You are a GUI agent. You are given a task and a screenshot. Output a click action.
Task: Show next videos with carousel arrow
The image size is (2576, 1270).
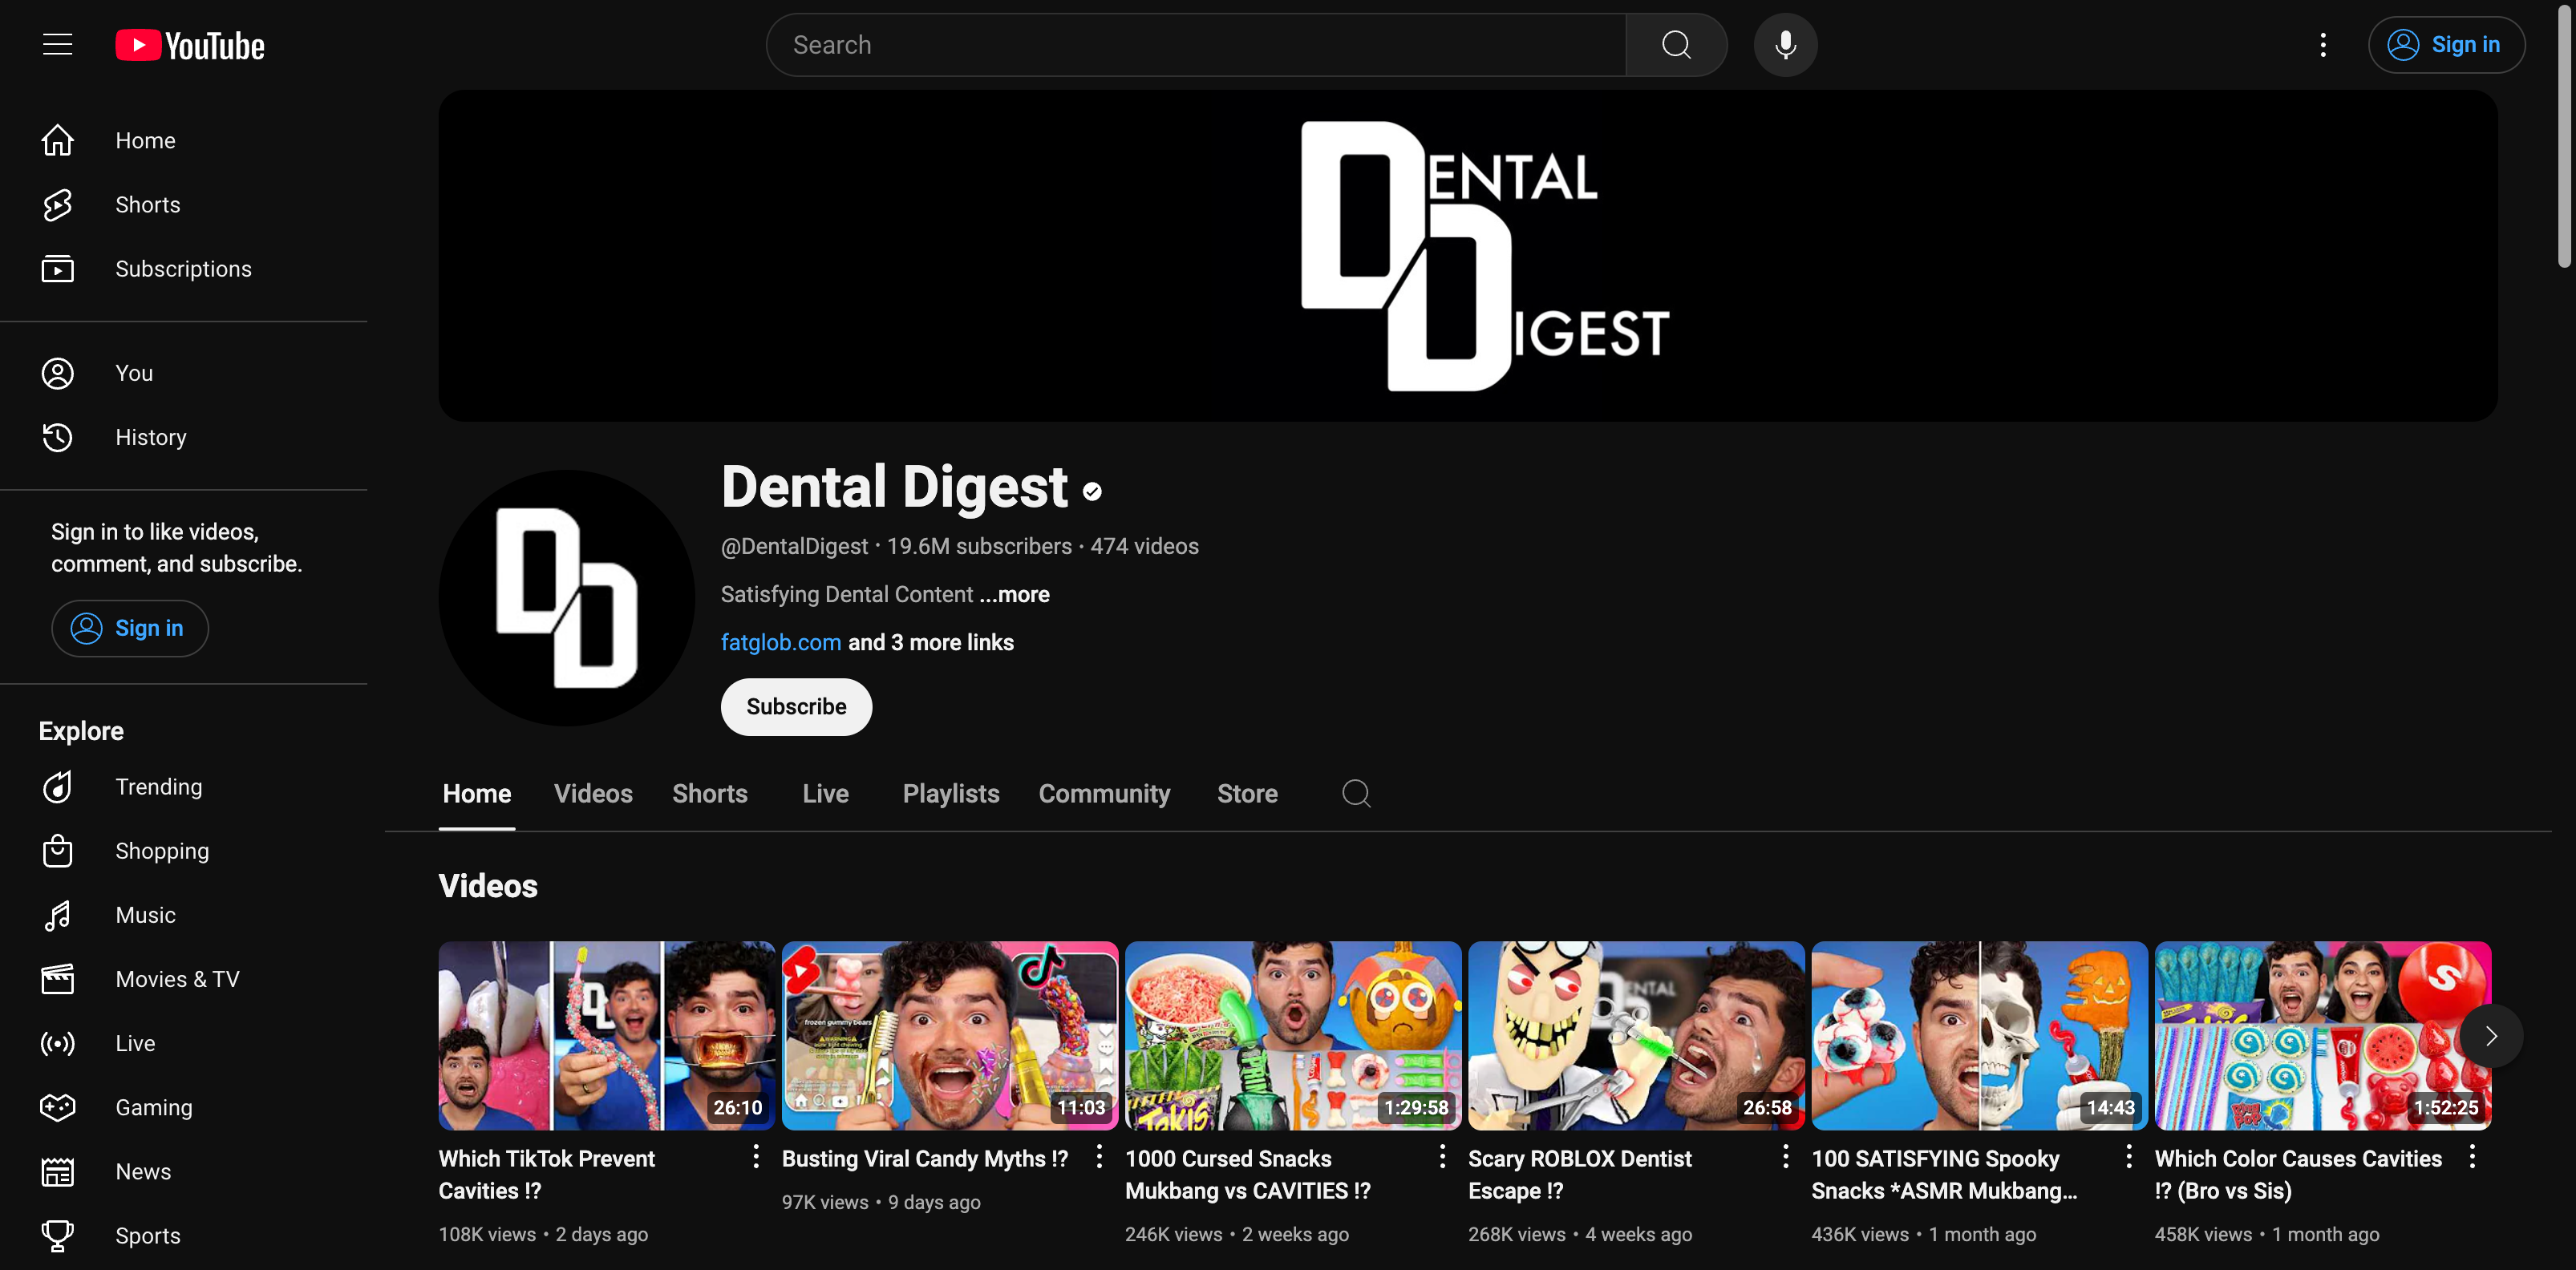(2490, 1036)
